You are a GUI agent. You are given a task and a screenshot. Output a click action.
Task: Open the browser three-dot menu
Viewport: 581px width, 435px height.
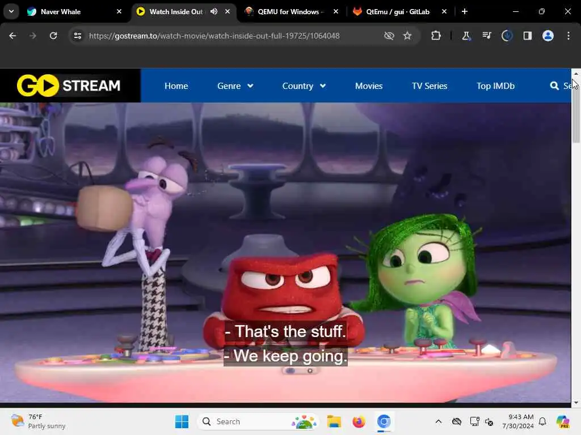pyautogui.click(x=569, y=36)
